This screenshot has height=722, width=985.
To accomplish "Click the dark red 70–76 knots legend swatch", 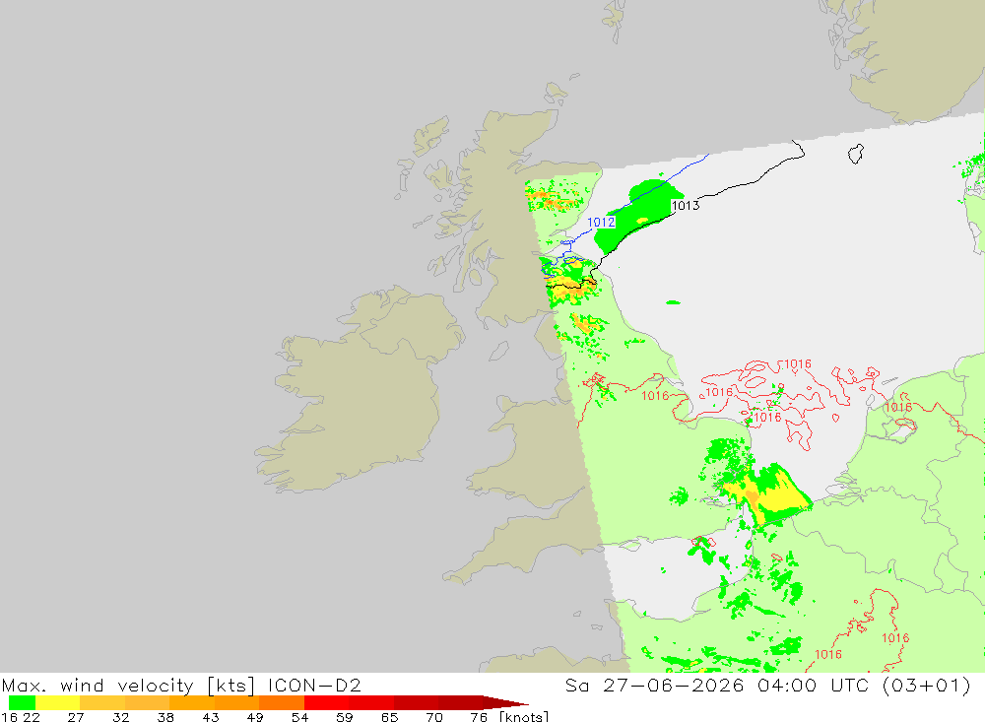I will point(460,702).
